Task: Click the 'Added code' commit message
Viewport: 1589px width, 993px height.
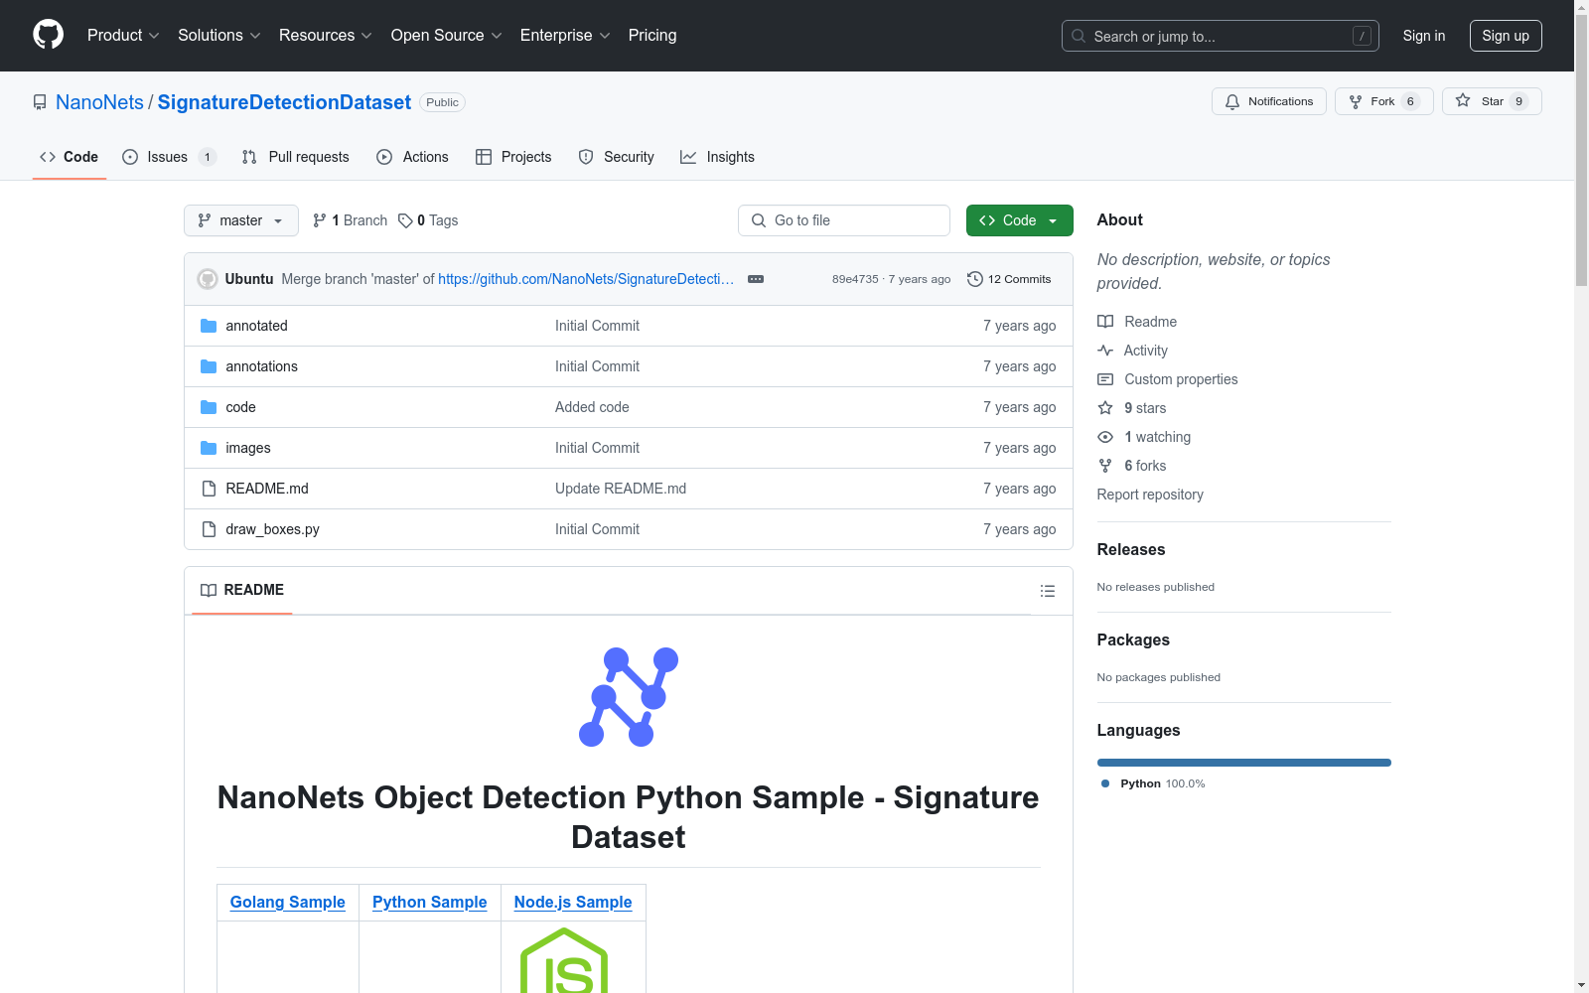Action: pyautogui.click(x=592, y=407)
